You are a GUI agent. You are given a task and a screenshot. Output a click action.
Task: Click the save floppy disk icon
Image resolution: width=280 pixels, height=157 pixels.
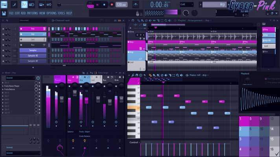(x=4, y=13)
